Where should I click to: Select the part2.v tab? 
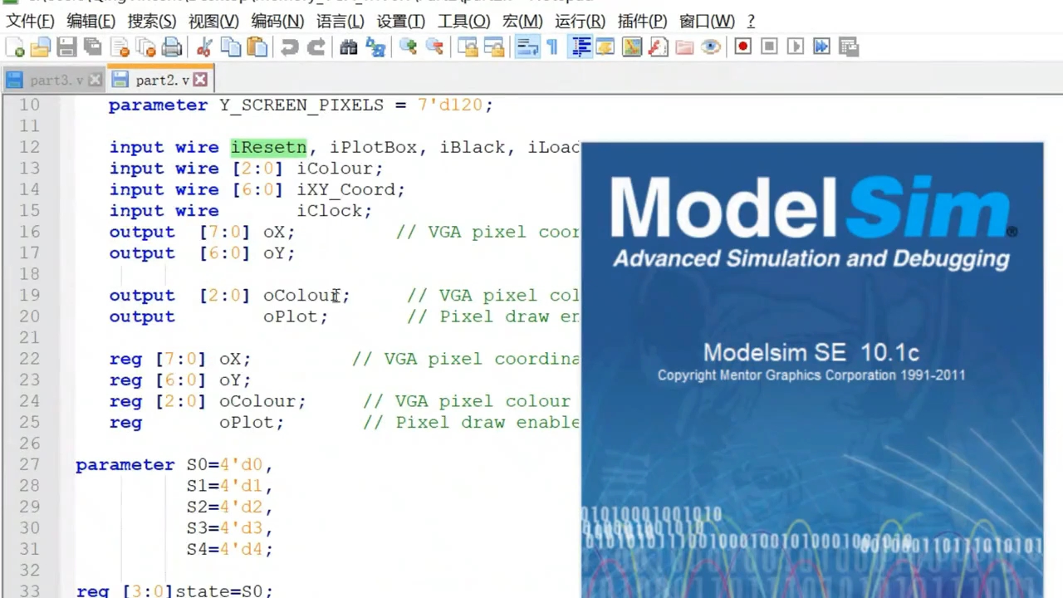(161, 80)
